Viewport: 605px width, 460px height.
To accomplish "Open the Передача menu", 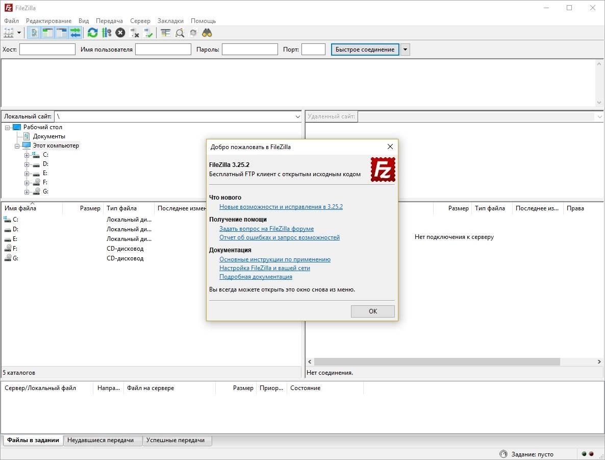I will (x=109, y=21).
